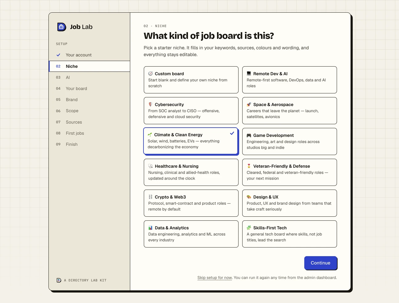Jump to the Finish setup step
This screenshot has height=303, width=399.
click(x=89, y=144)
